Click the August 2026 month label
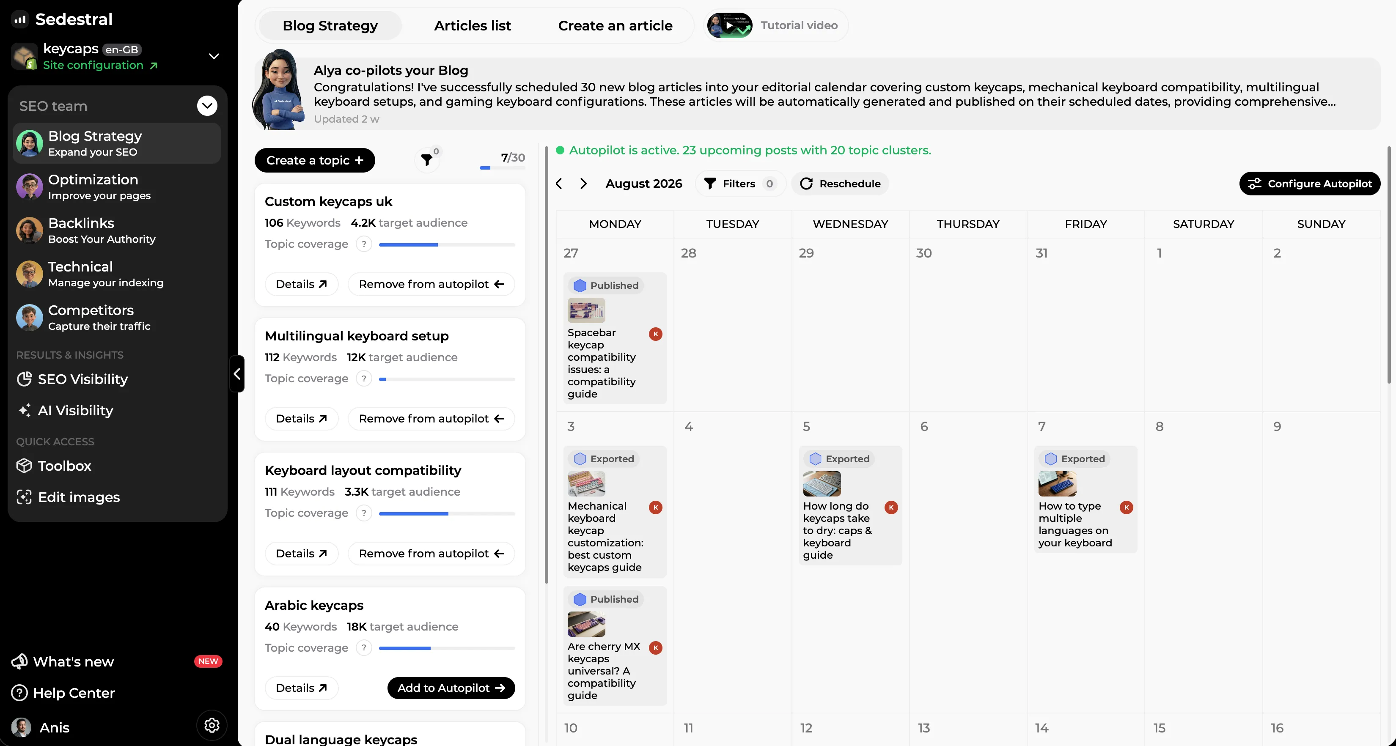 643,184
